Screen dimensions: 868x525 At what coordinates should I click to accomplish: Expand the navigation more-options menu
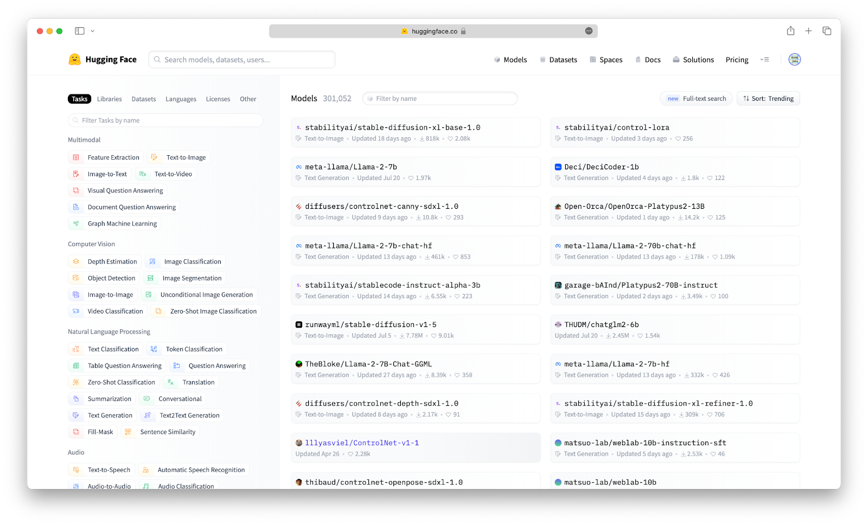[x=764, y=60]
